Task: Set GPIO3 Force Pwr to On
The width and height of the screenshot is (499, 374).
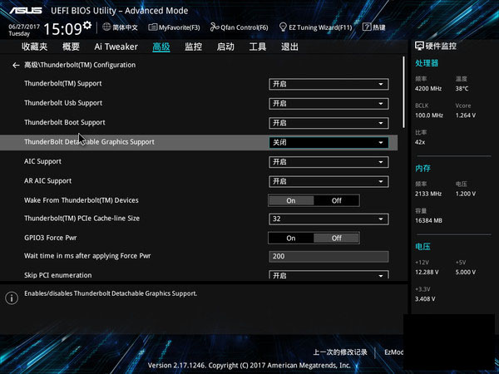Action: tap(291, 239)
